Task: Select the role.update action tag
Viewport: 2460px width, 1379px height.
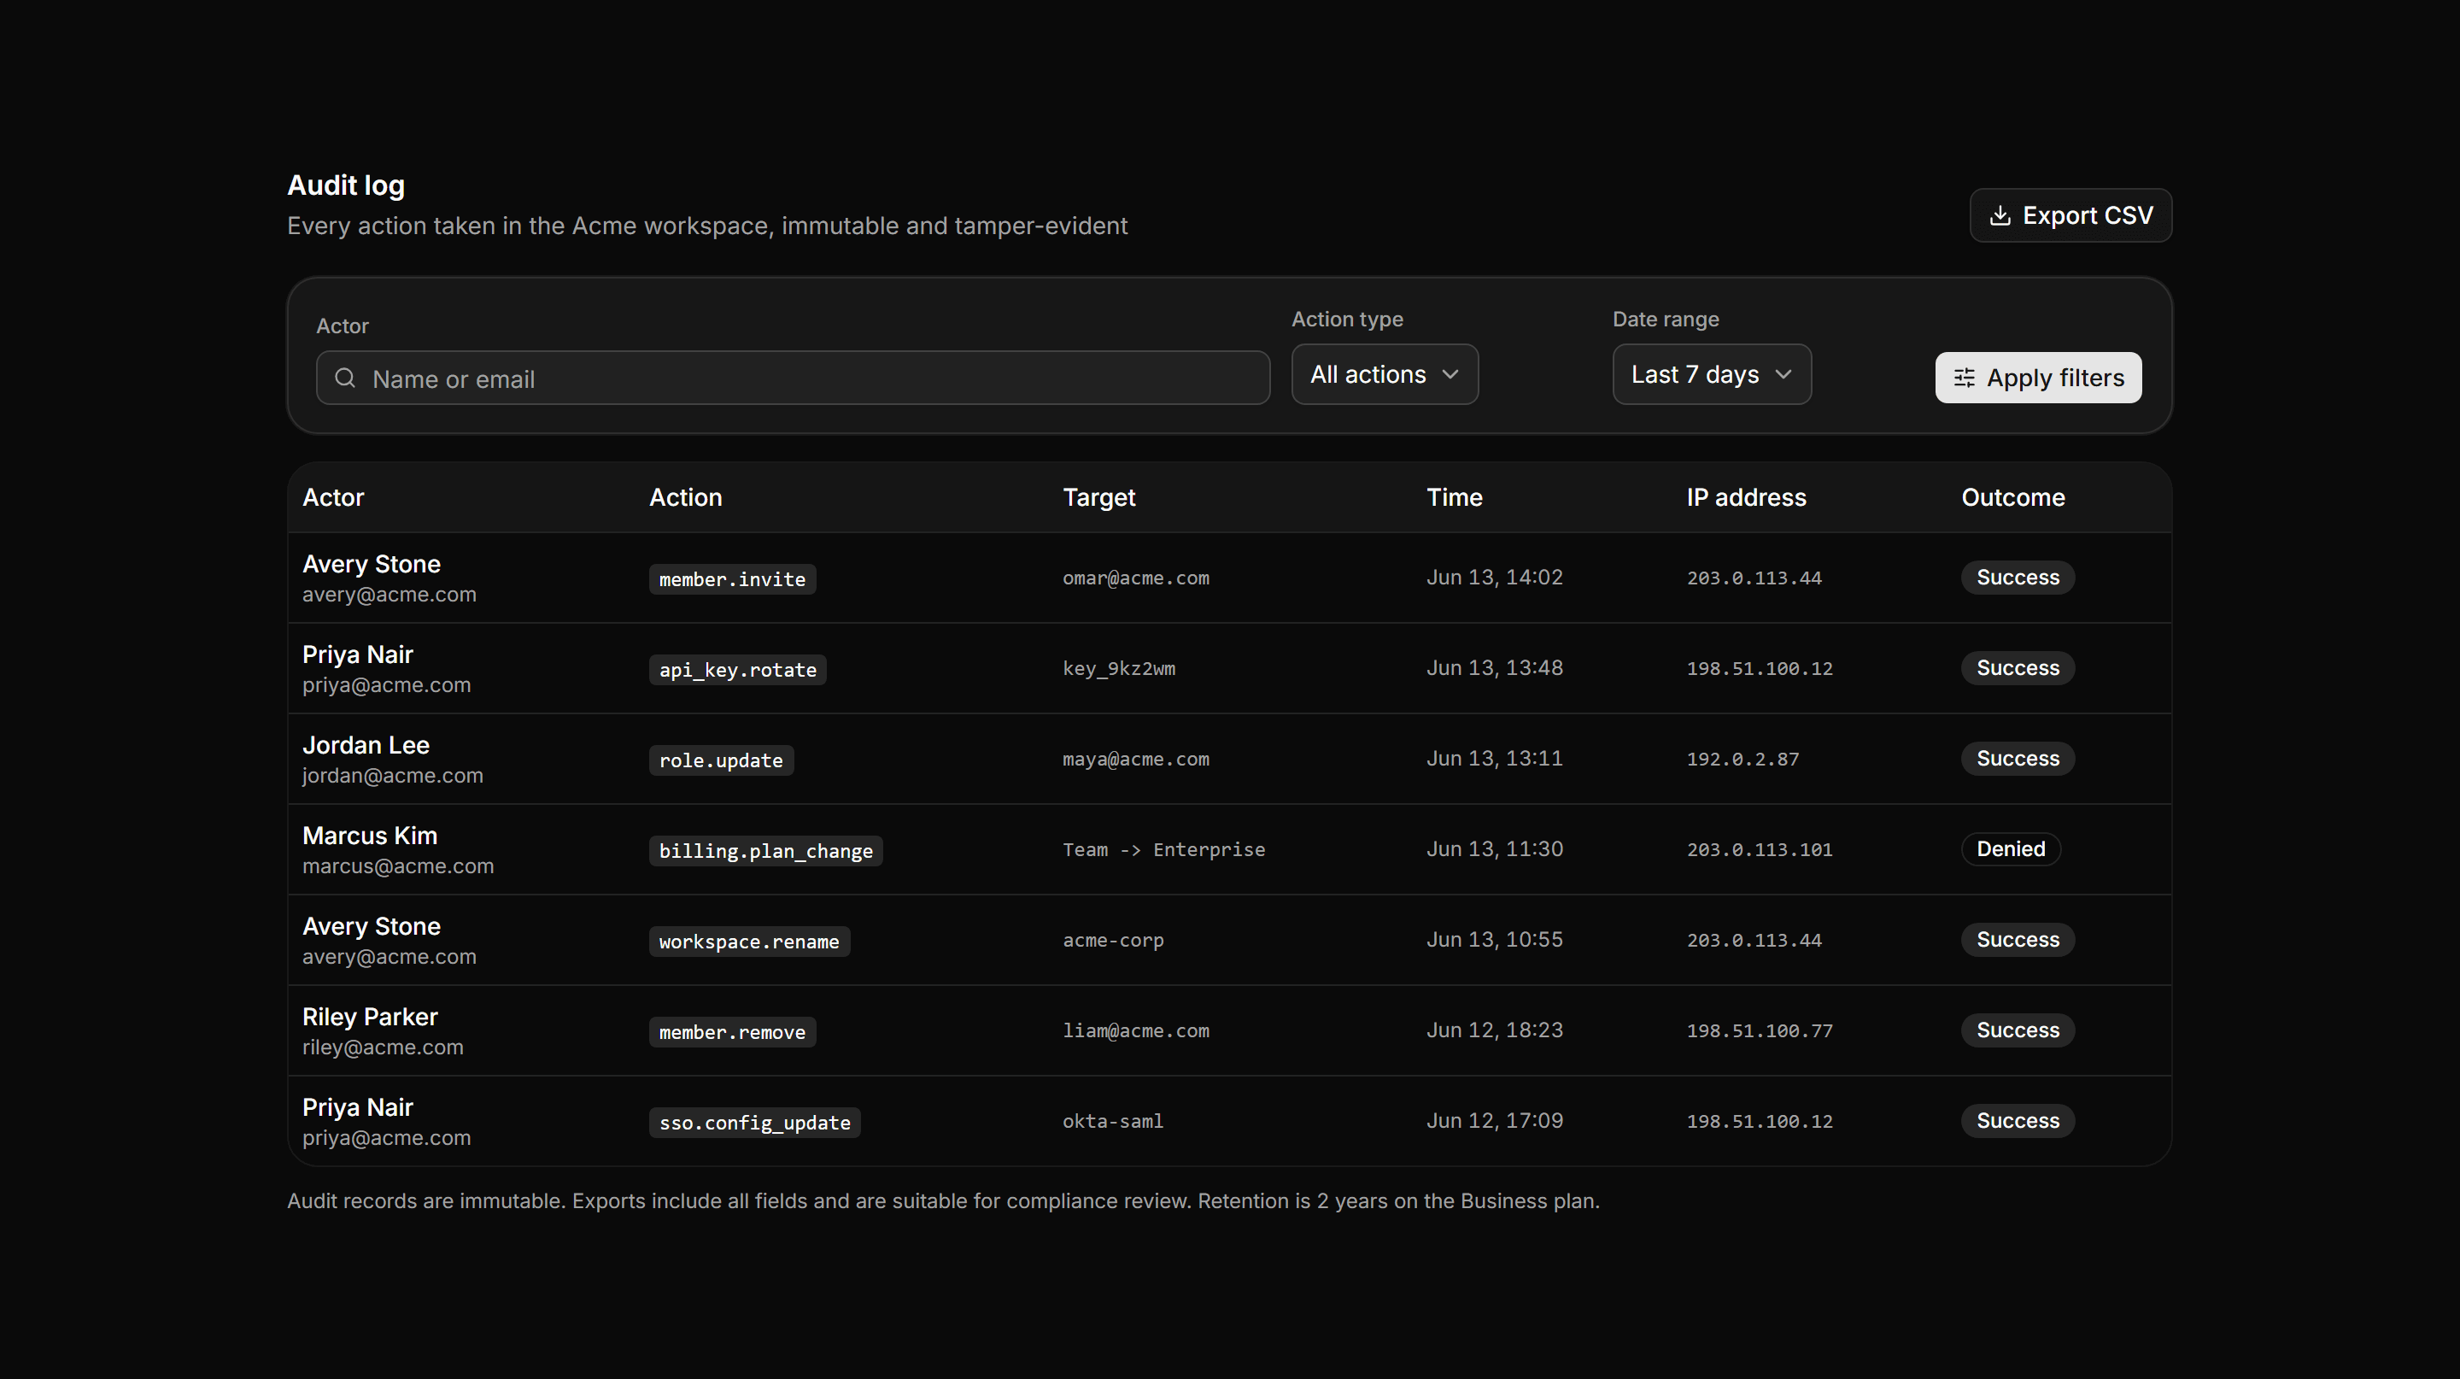Action: [x=721, y=760]
